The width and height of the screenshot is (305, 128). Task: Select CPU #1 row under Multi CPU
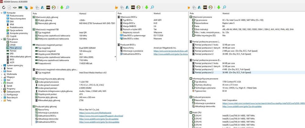[x=248, y=116]
